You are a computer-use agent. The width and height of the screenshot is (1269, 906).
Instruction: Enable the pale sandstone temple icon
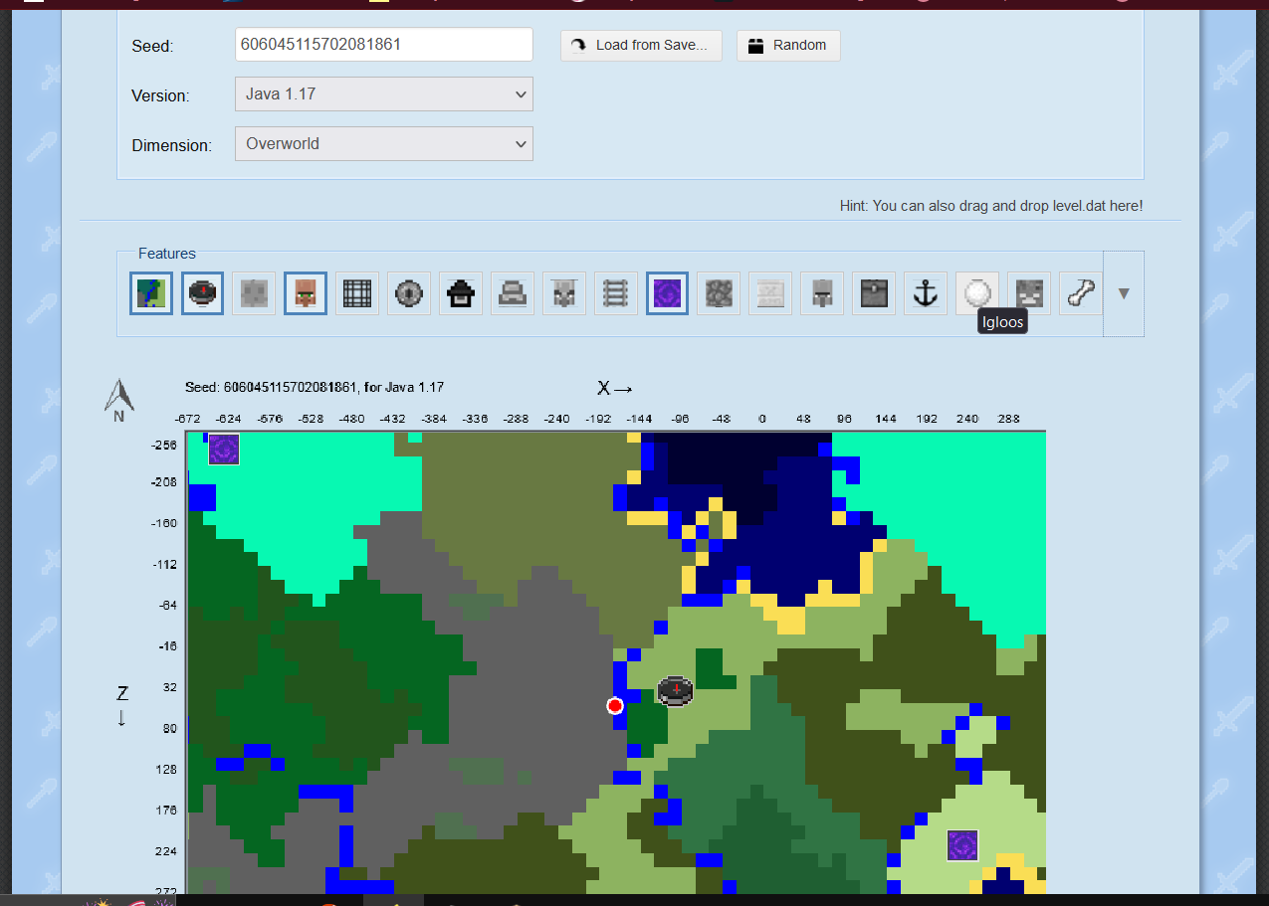770,293
